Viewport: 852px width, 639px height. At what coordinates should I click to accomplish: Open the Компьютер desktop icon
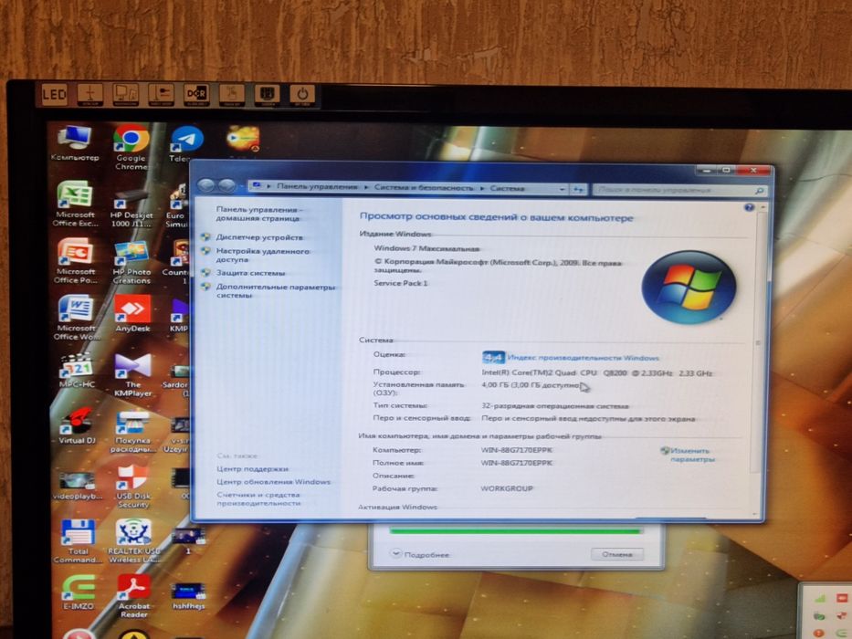(x=75, y=143)
